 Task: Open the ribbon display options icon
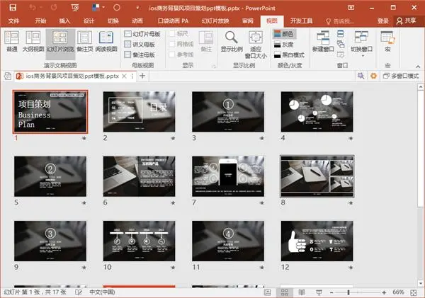tap(351, 8)
